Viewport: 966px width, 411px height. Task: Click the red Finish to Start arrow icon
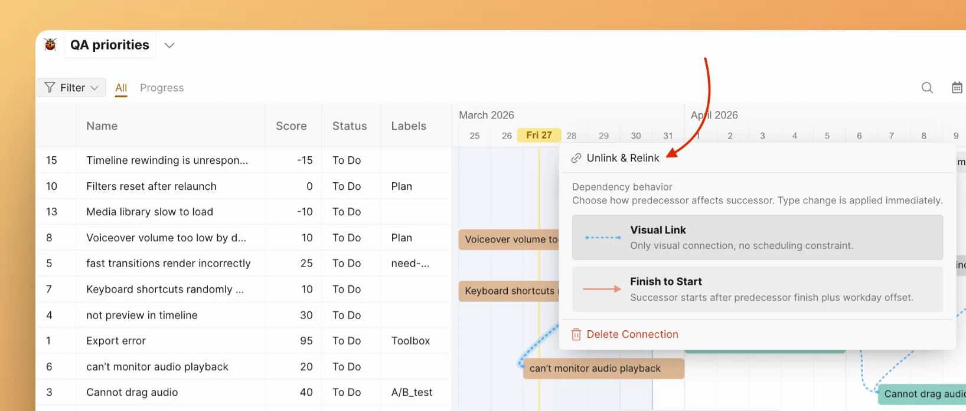point(602,289)
